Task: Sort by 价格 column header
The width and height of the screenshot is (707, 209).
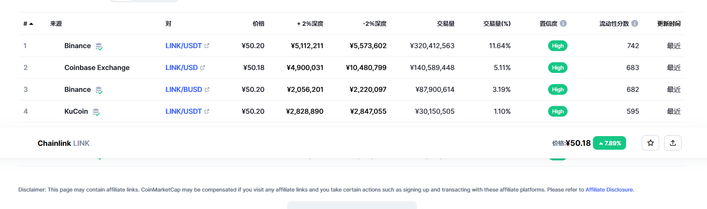Action: [x=258, y=23]
